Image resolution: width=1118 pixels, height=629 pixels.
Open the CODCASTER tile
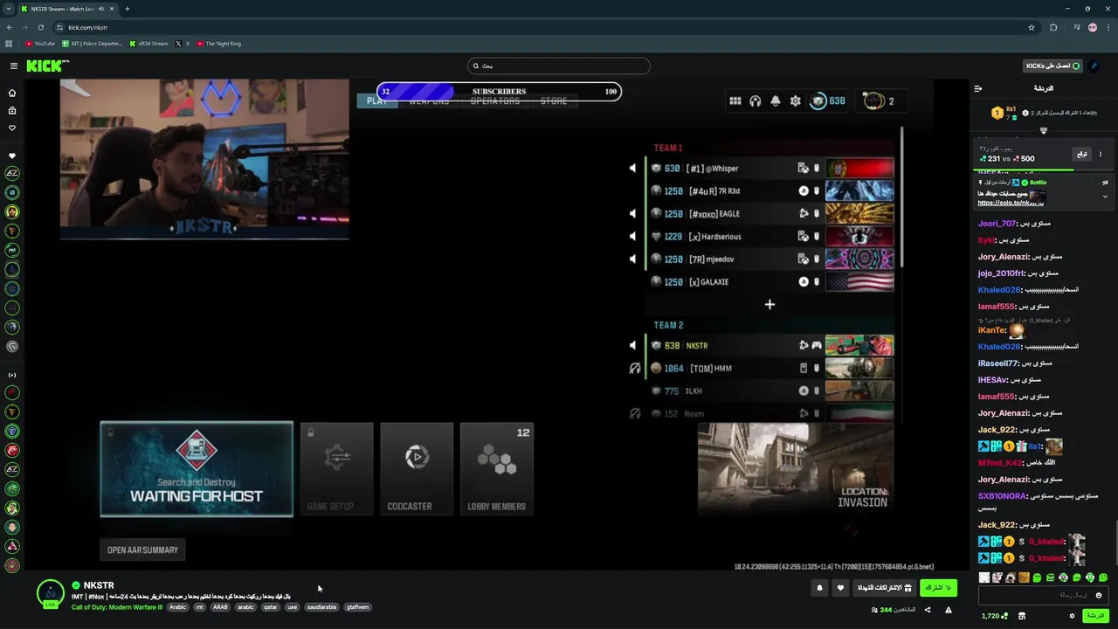click(417, 469)
